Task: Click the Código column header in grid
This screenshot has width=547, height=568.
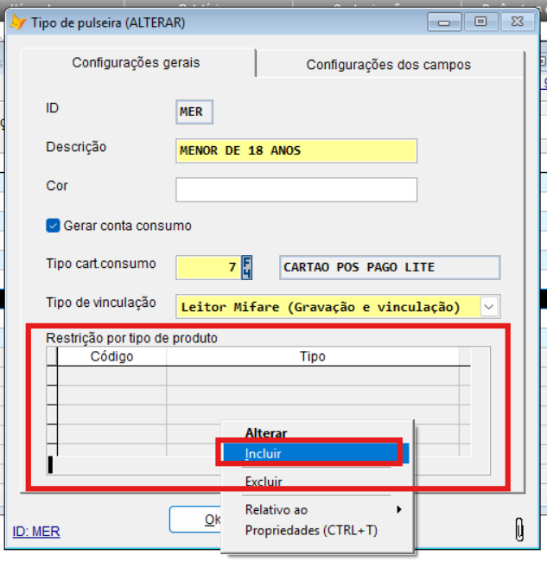Action: tap(111, 356)
